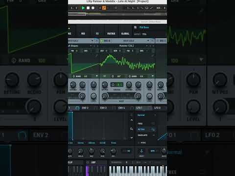Click the envelope graph up chevron
The image size is (235, 176).
(x=132, y=120)
